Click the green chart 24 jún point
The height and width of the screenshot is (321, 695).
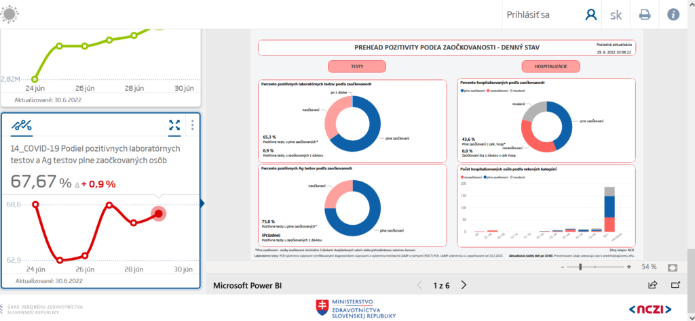35,80
